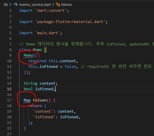Image resolution: width=154 pixels, height=136 pixels.
Task: Click the highlighted opening brace after Memo class
Action: point(45,50)
